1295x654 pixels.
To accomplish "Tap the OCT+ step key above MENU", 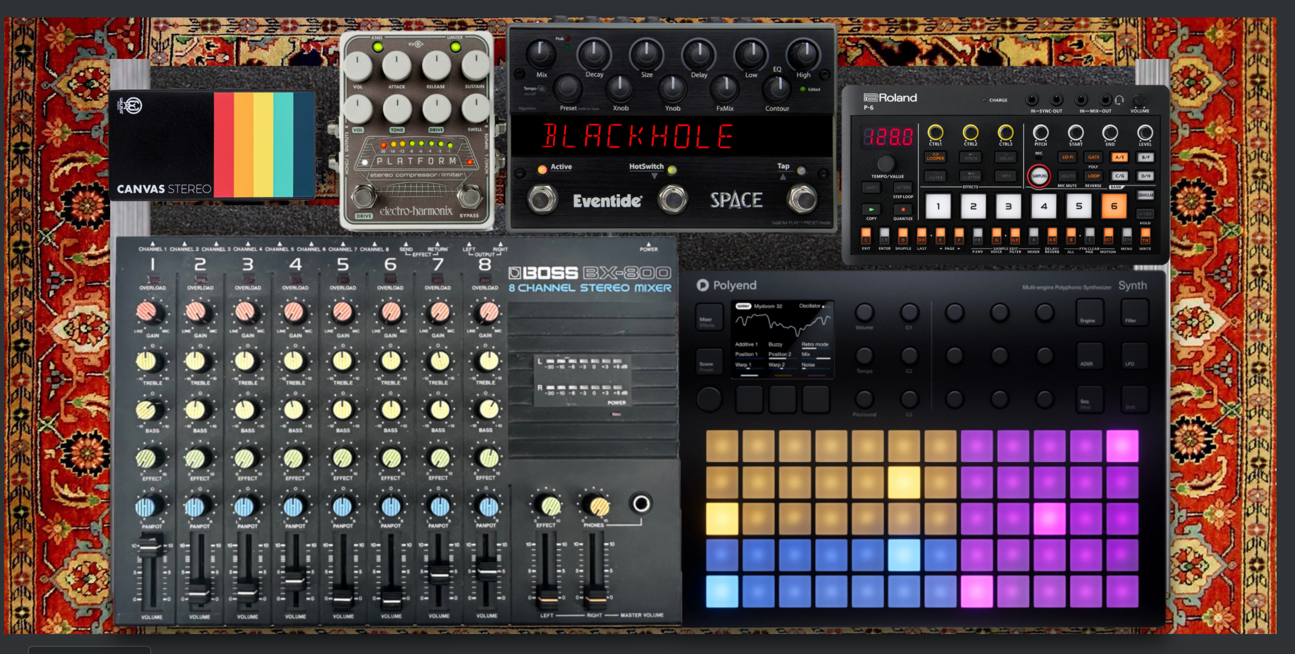I will (1126, 236).
